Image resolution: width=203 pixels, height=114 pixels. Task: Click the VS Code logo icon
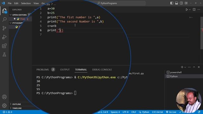[3, 3]
